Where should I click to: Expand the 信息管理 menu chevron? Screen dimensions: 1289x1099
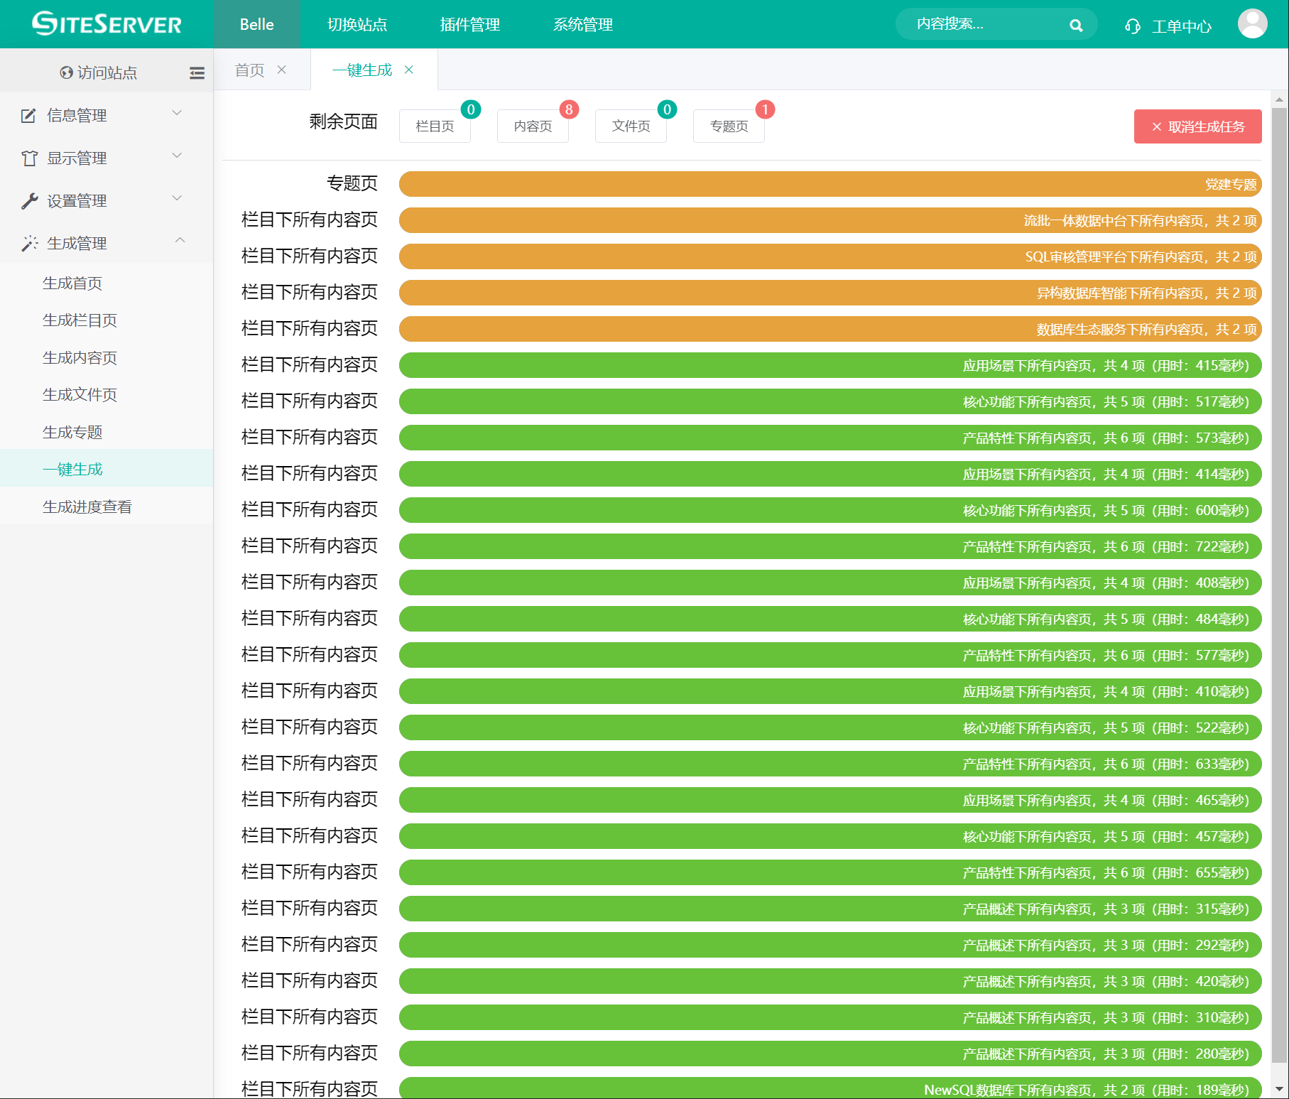coord(178,113)
